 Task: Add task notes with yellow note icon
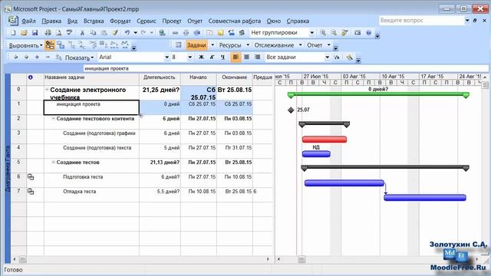pos(220,32)
